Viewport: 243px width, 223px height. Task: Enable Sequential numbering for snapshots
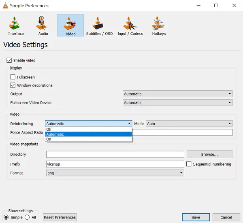point(189,164)
